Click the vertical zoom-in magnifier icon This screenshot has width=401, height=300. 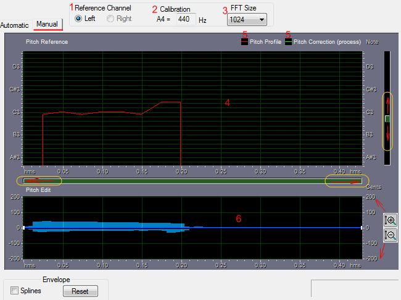389,220
